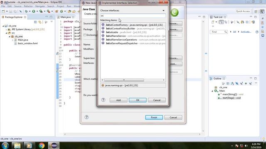The image size is (266, 149).
Task: Open the Debug button dropdown arrow
Action: [30, 11]
